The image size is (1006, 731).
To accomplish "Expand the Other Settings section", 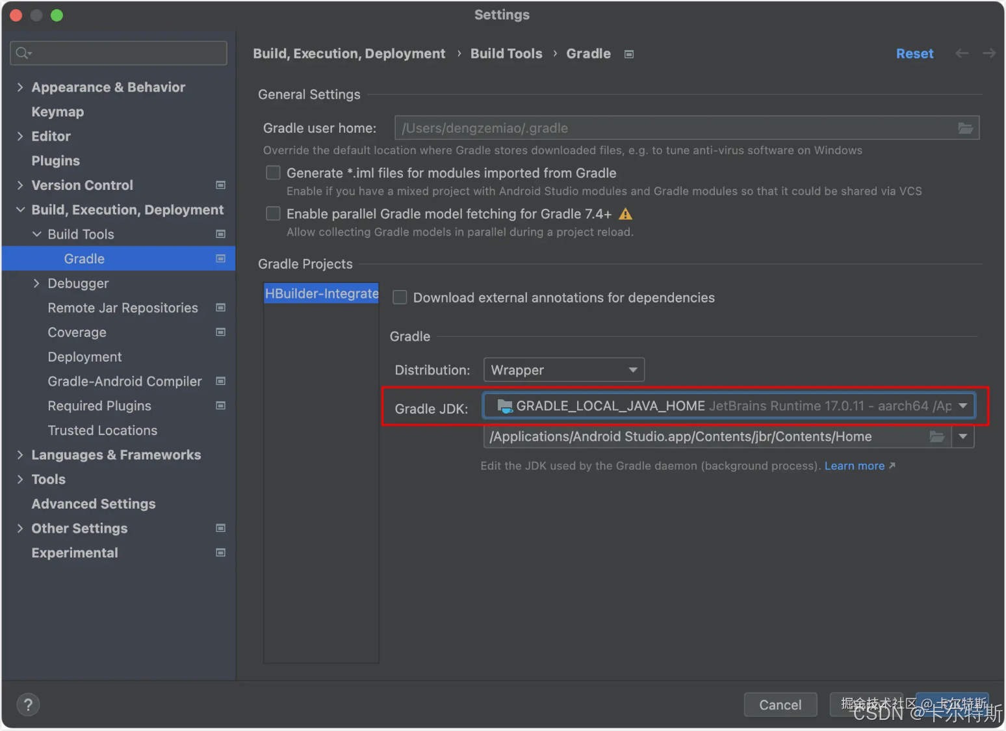I will pos(20,528).
